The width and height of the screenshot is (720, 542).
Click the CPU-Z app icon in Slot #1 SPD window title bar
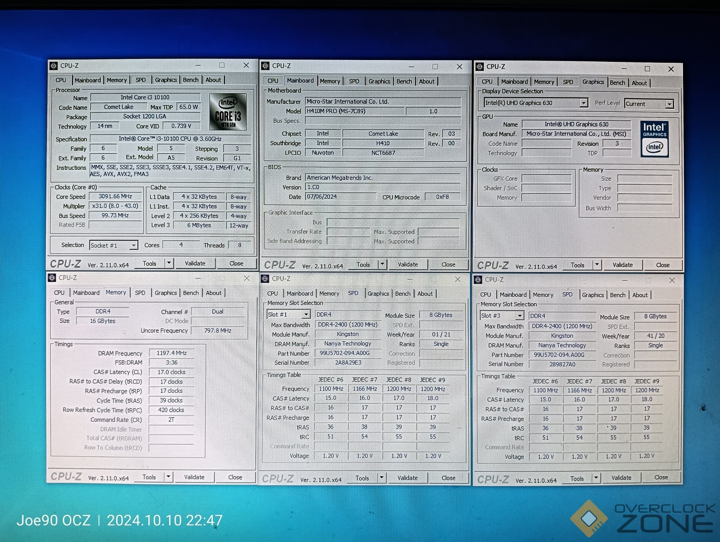point(265,279)
